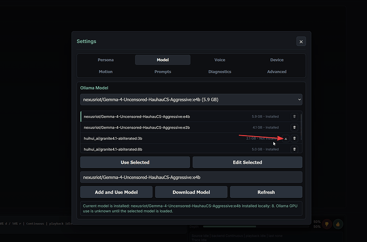Select the huihui_ai/granite4.1-abliterated:8b row
Screen dimensions: 367x242
point(191,149)
